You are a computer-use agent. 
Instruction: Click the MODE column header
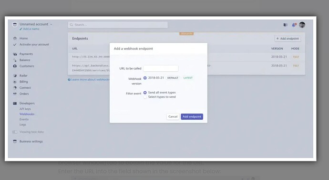click(x=295, y=49)
